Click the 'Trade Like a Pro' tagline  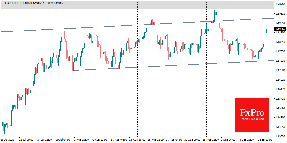pyautogui.click(x=252, y=119)
